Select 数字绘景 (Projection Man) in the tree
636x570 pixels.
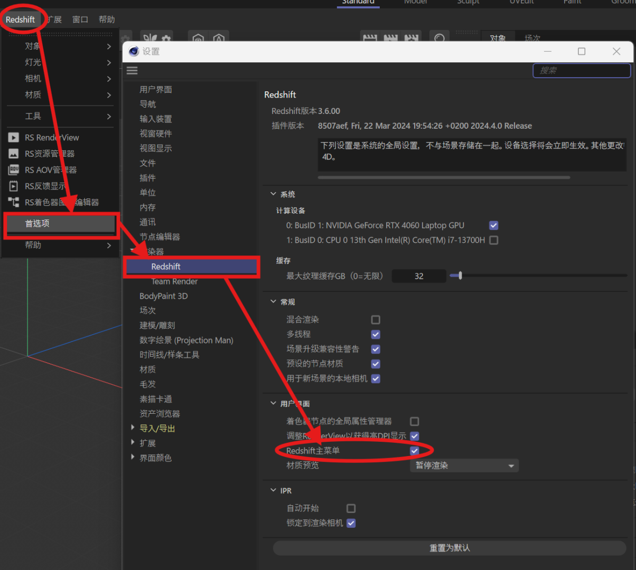[186, 340]
